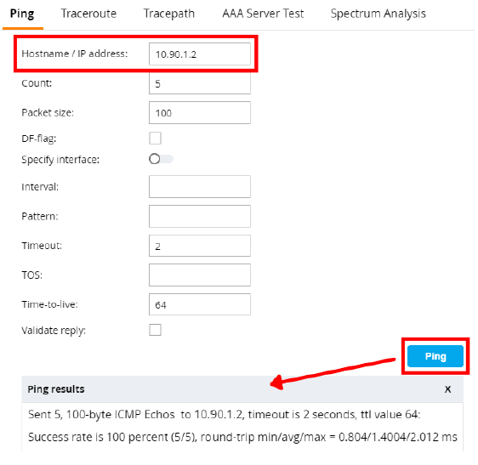The height and width of the screenshot is (465, 478).
Task: Toggle the Specify interface switch
Action: (161, 159)
